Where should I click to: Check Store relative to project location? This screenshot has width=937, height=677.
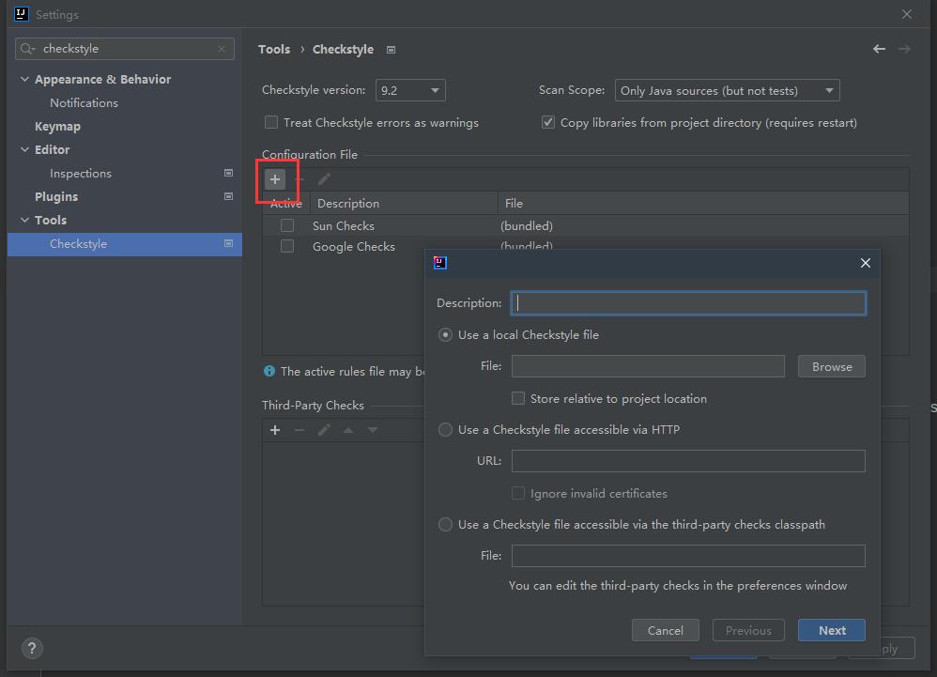pos(518,398)
